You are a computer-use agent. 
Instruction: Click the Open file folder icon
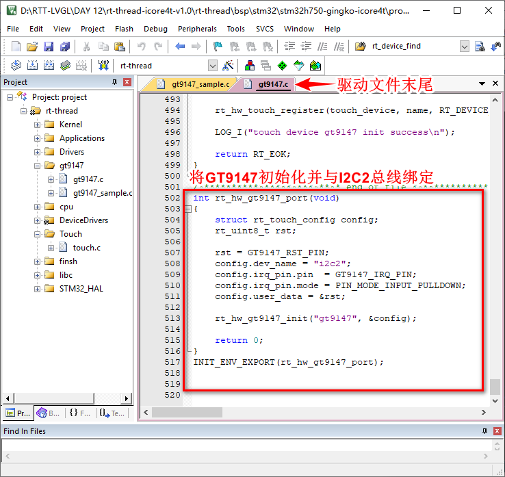point(32,47)
